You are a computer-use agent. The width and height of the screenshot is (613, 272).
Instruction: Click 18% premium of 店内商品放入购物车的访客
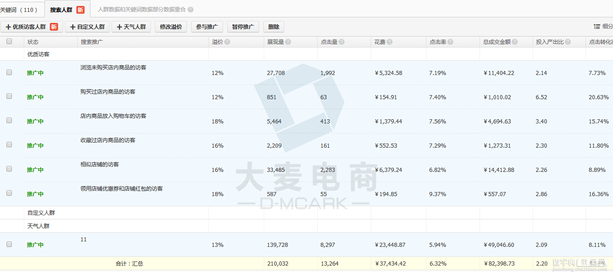[218, 122]
